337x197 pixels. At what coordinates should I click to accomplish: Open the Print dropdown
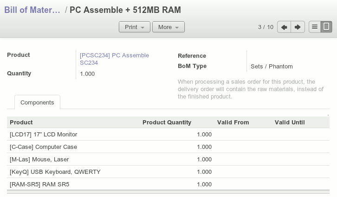[135, 27]
